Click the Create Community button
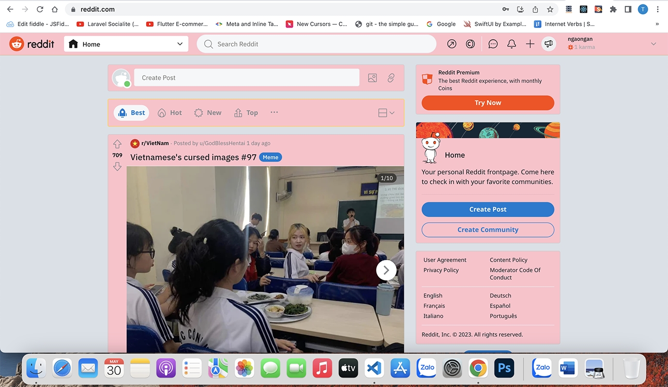Image resolution: width=668 pixels, height=387 pixels. click(487, 230)
